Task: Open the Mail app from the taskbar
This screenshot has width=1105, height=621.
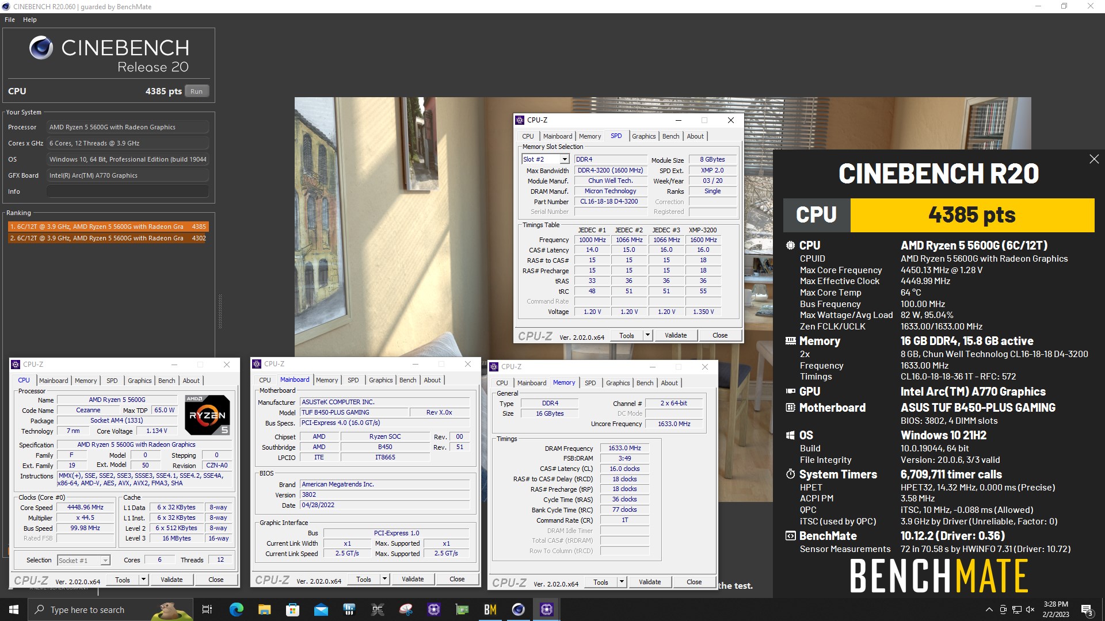Action: point(321,609)
